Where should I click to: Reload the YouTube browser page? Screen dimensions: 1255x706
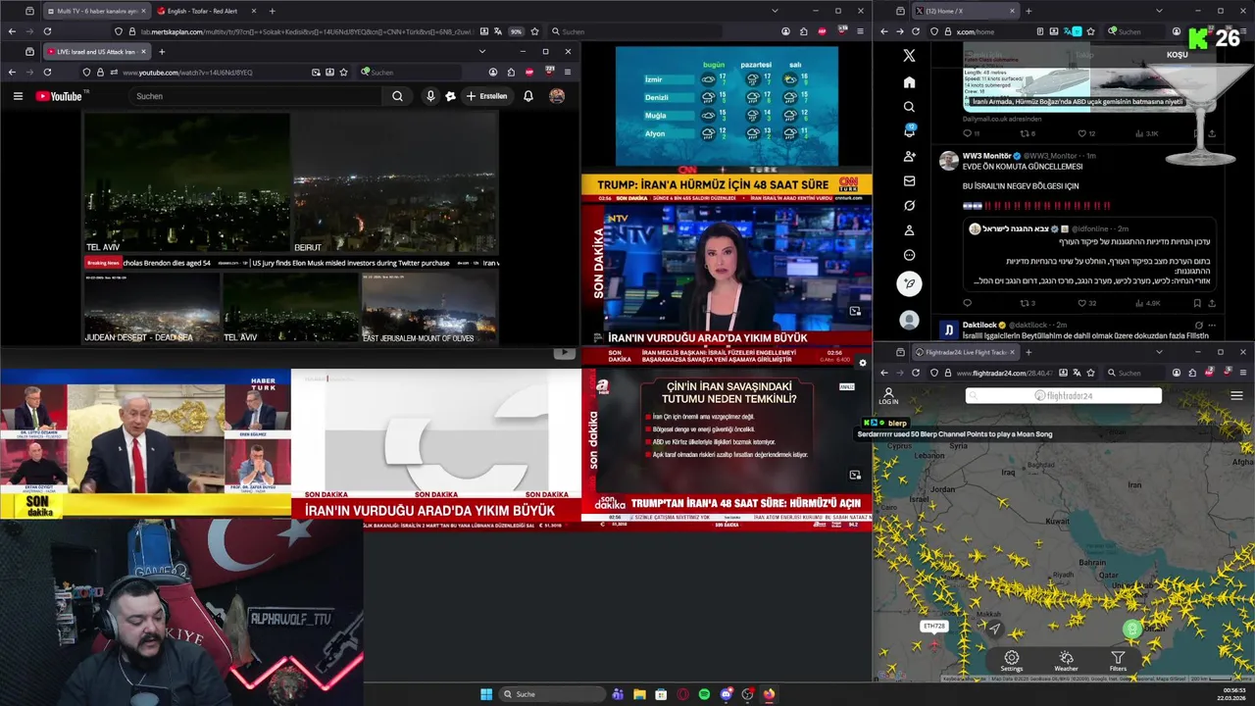pyautogui.click(x=47, y=72)
